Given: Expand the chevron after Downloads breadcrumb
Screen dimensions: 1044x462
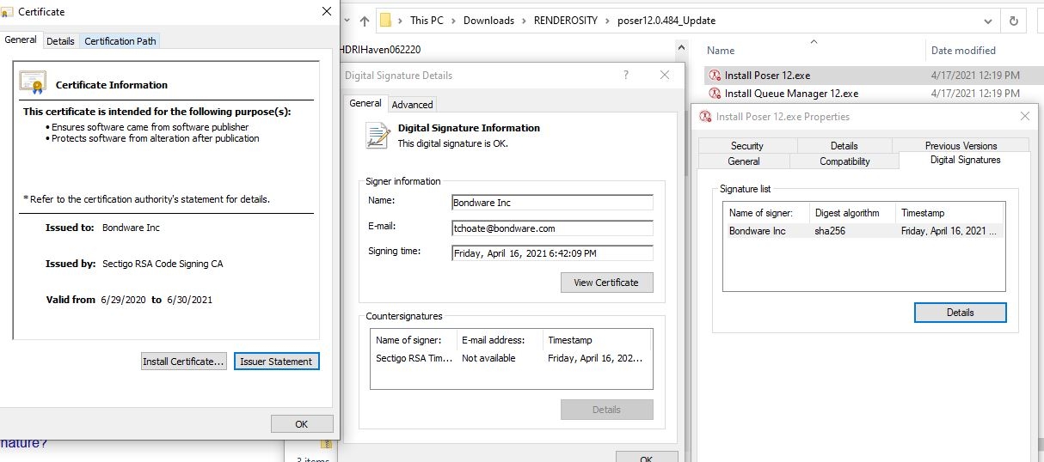Looking at the screenshot, I should [x=524, y=21].
